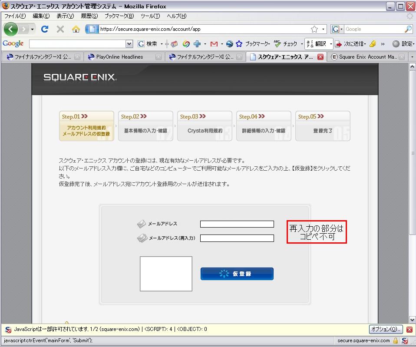Click the blue 仮登録 button
Image resolution: width=416 pixels, height=347 pixels.
[x=237, y=274]
